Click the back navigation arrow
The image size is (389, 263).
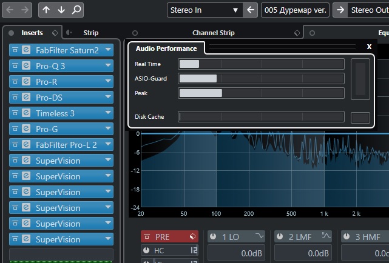coord(10,10)
